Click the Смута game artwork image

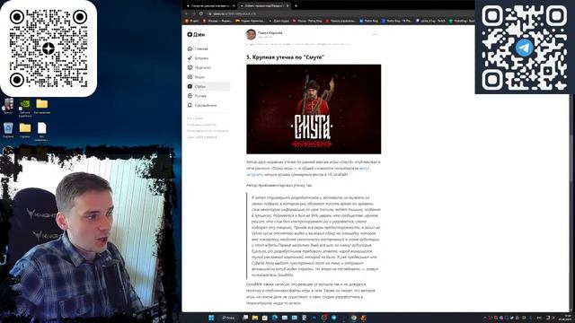point(314,109)
